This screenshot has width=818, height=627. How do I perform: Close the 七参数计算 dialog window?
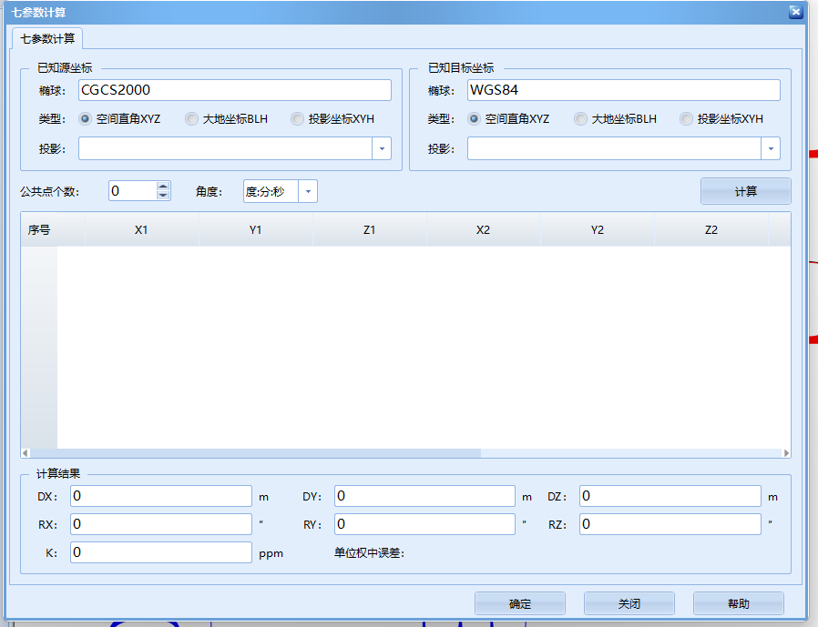[x=794, y=12]
